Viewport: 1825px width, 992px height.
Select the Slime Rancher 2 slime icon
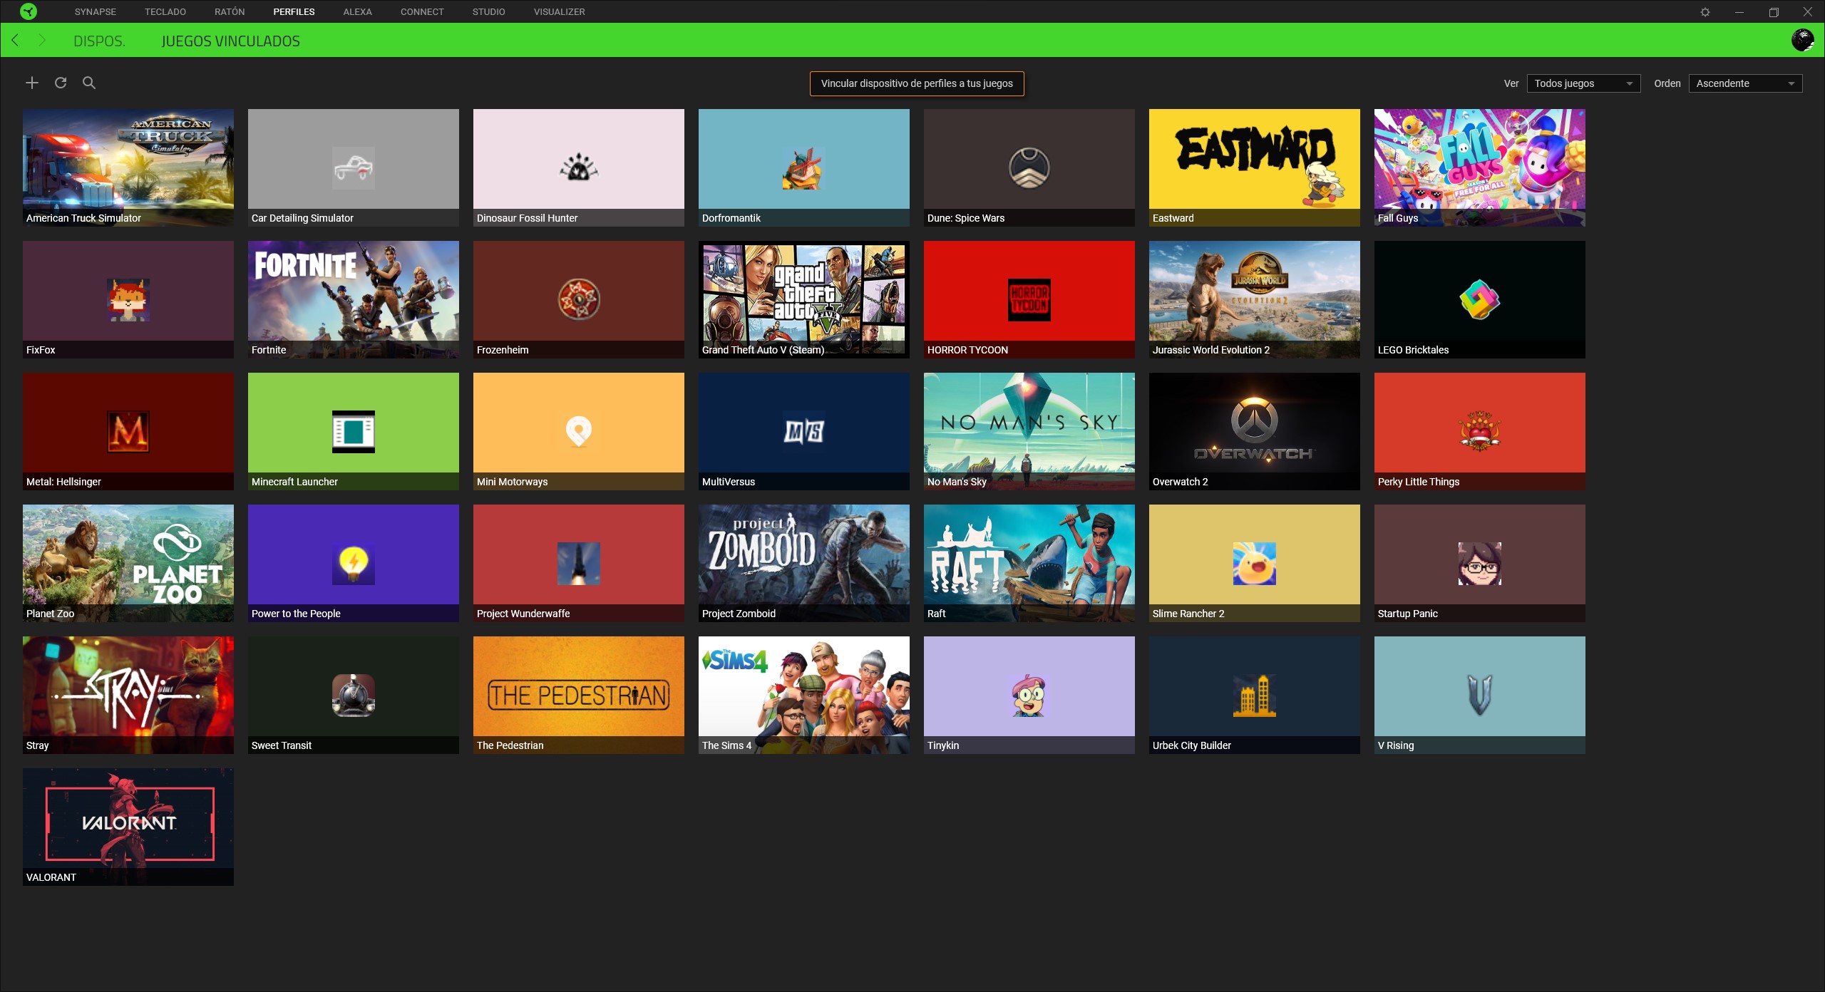pos(1255,564)
